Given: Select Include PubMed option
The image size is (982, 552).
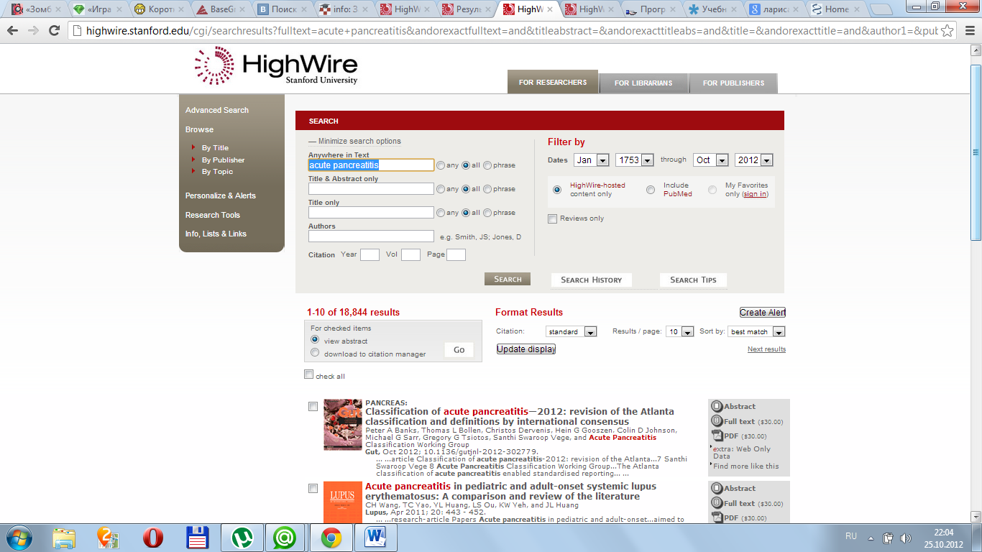Looking at the screenshot, I should (x=651, y=190).
